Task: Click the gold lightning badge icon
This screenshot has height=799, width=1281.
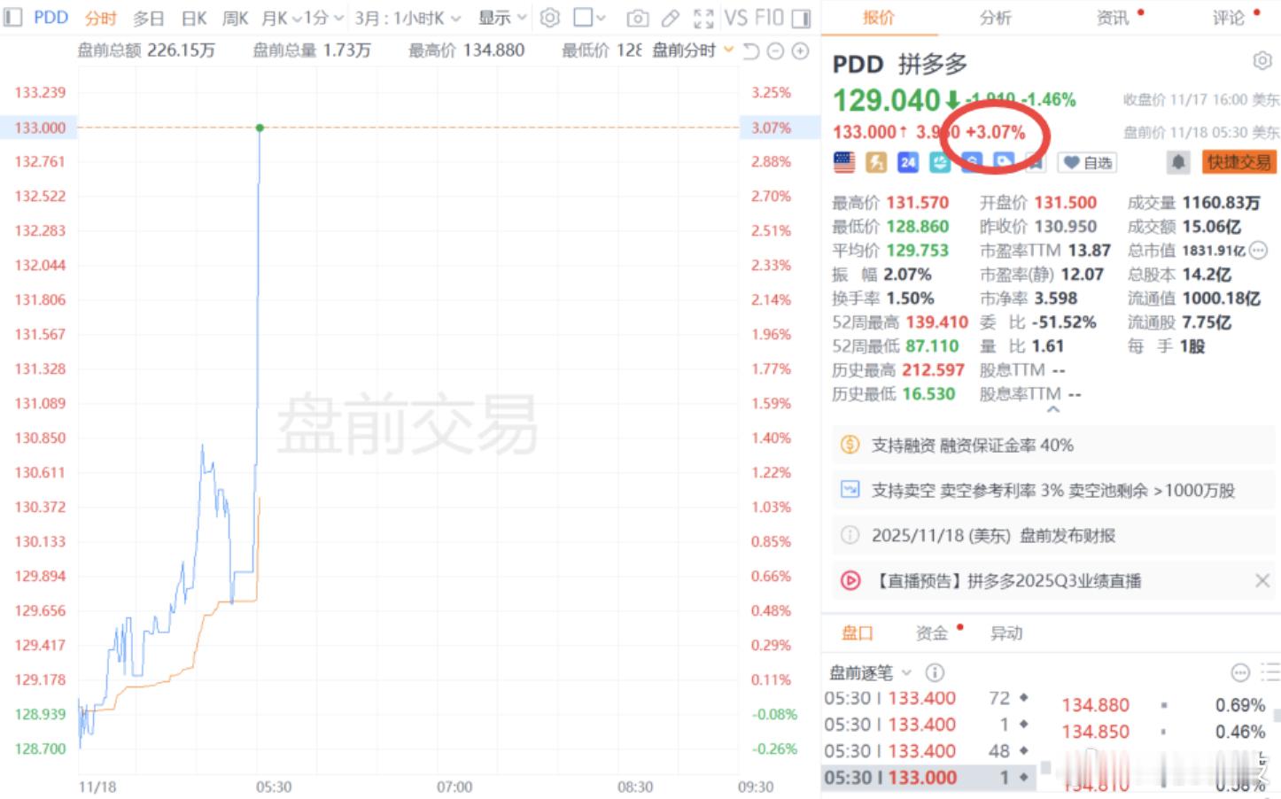Action: click(x=876, y=162)
